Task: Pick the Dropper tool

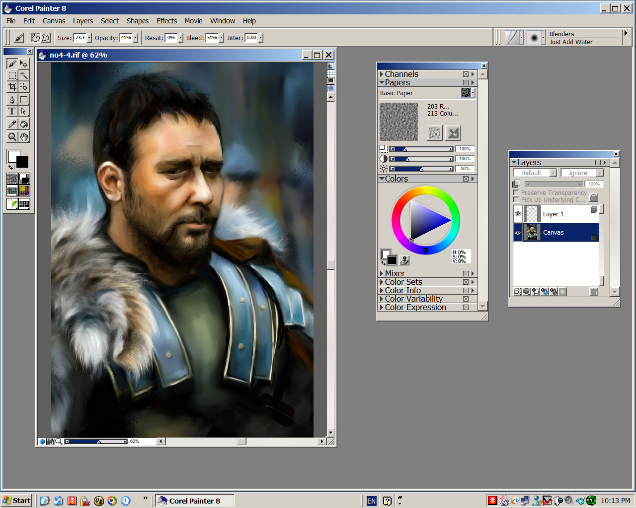Action: pos(12,124)
